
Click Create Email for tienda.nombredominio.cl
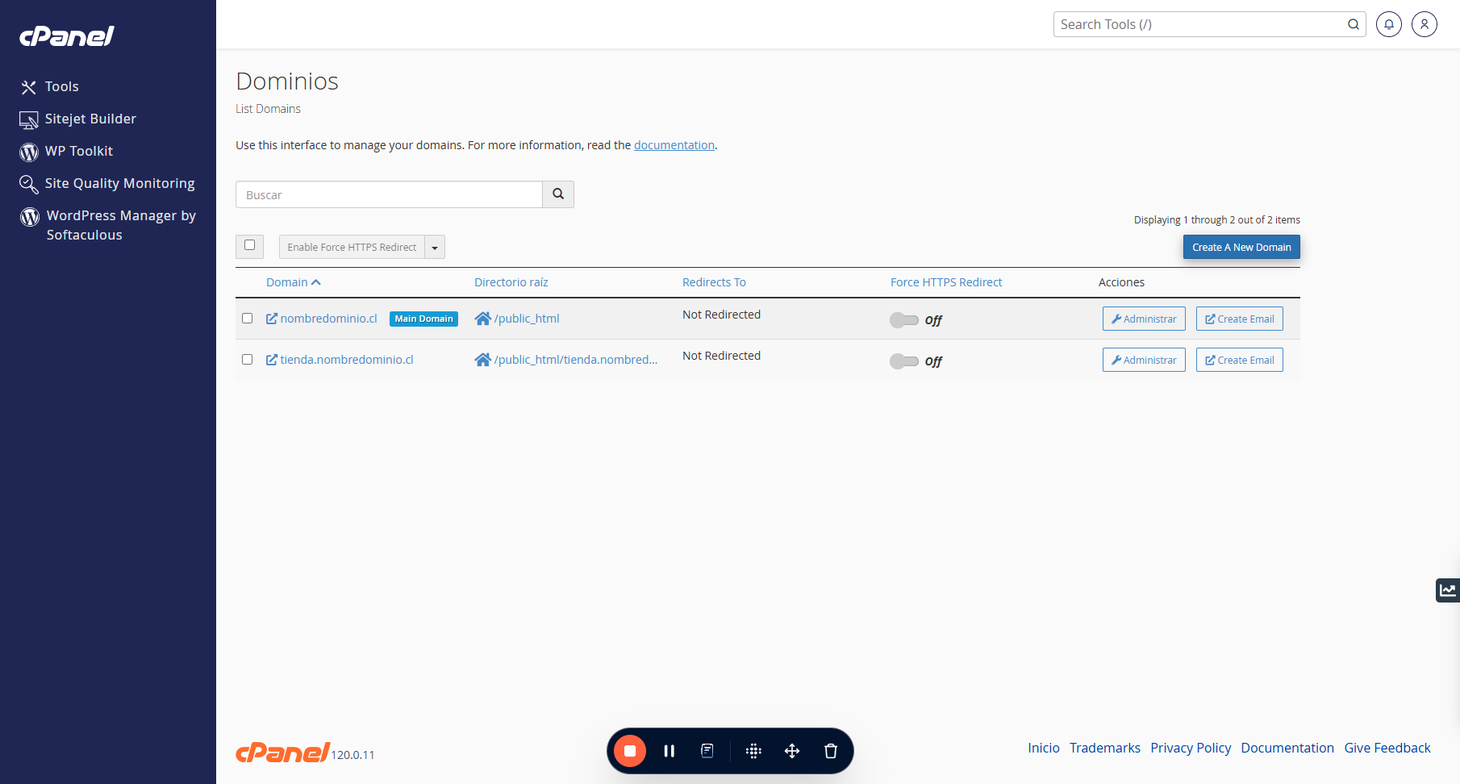click(1240, 360)
